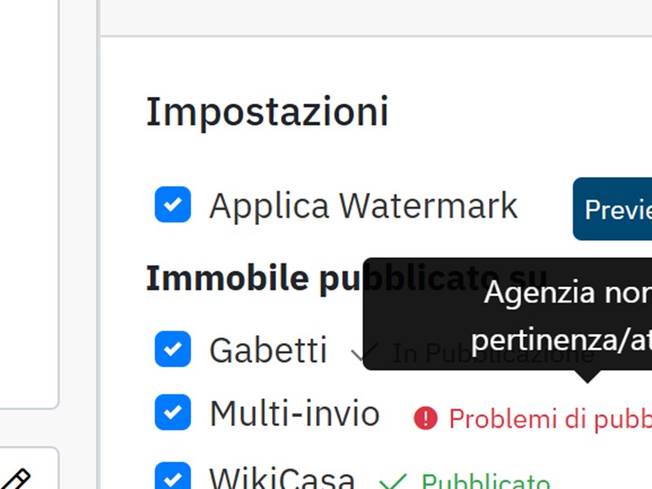652x489 pixels.
Task: Select the 'Multi-invio' label text
Action: point(294,414)
